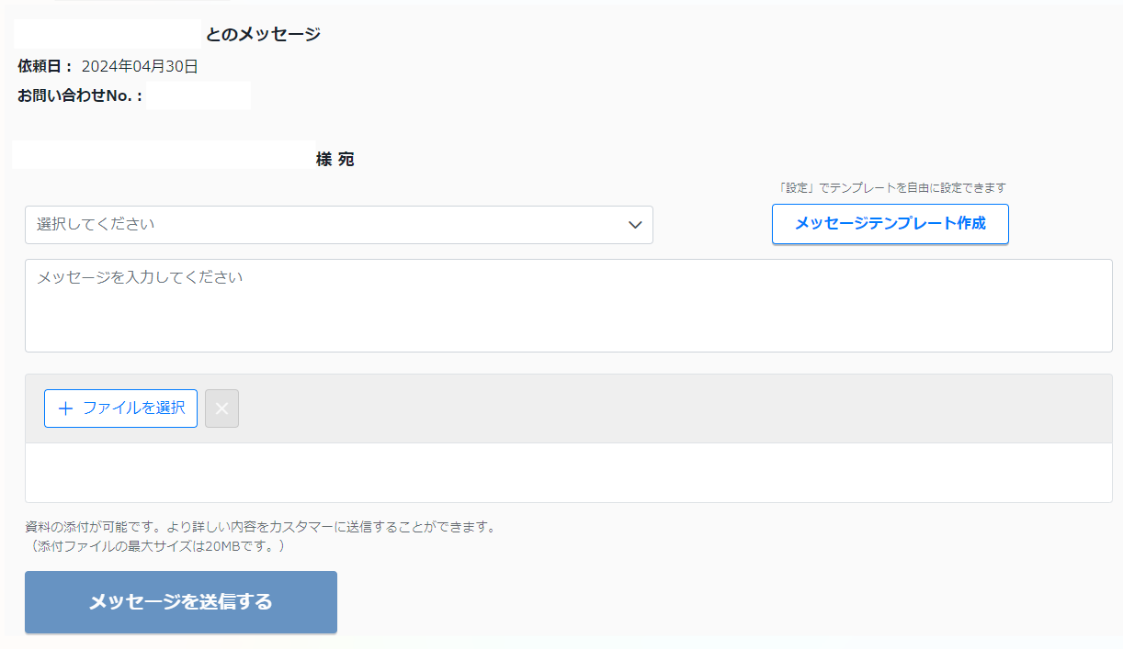Image resolution: width=1123 pixels, height=649 pixels.
Task: Click the empty attached files list area
Action: pos(568,472)
